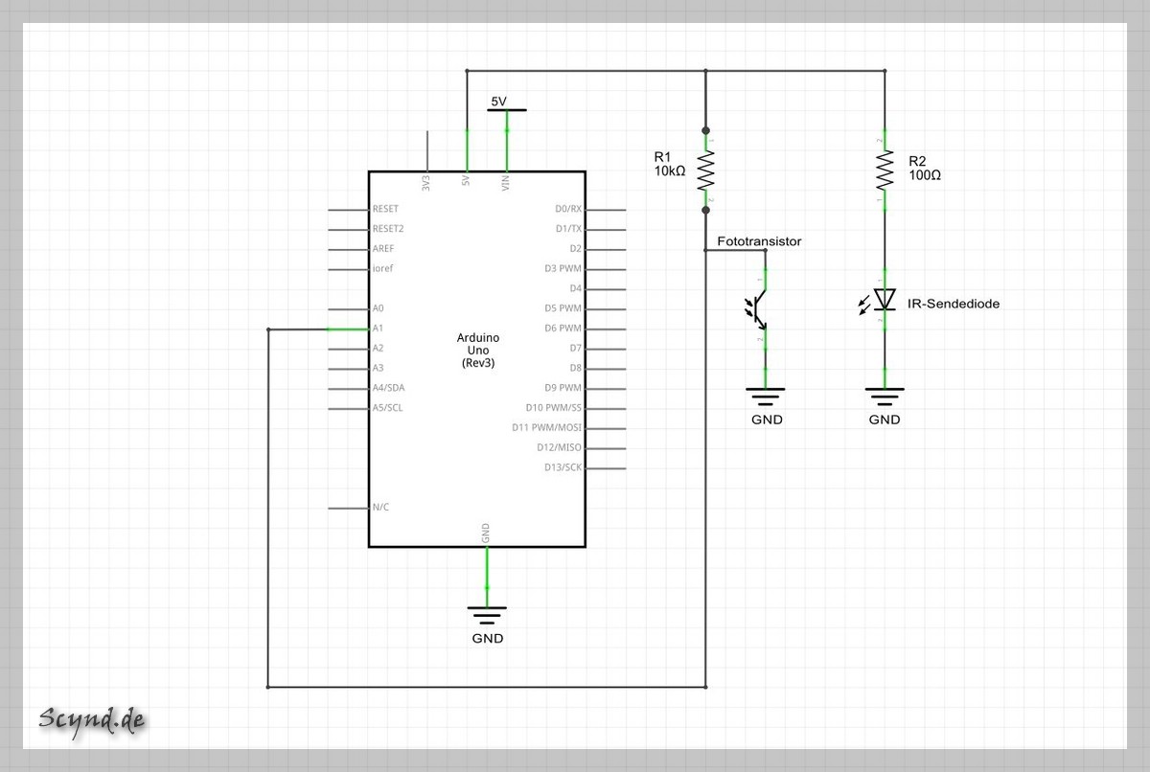Select the D11 PWM/MOSI pin label
This screenshot has height=772, width=1150.
tap(546, 428)
